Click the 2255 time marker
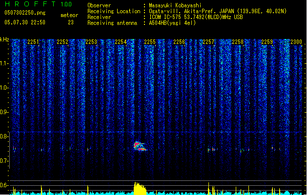Viewport: 307px width, 195px height. click(x=150, y=42)
